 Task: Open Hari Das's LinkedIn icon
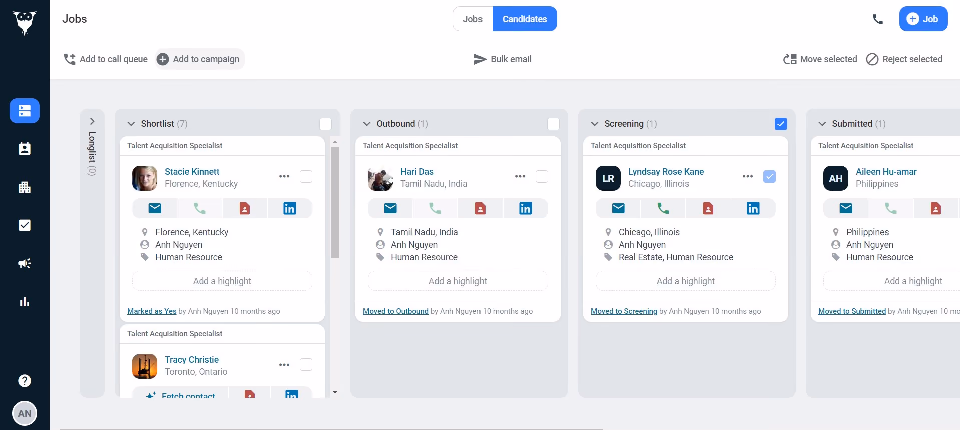(526, 208)
